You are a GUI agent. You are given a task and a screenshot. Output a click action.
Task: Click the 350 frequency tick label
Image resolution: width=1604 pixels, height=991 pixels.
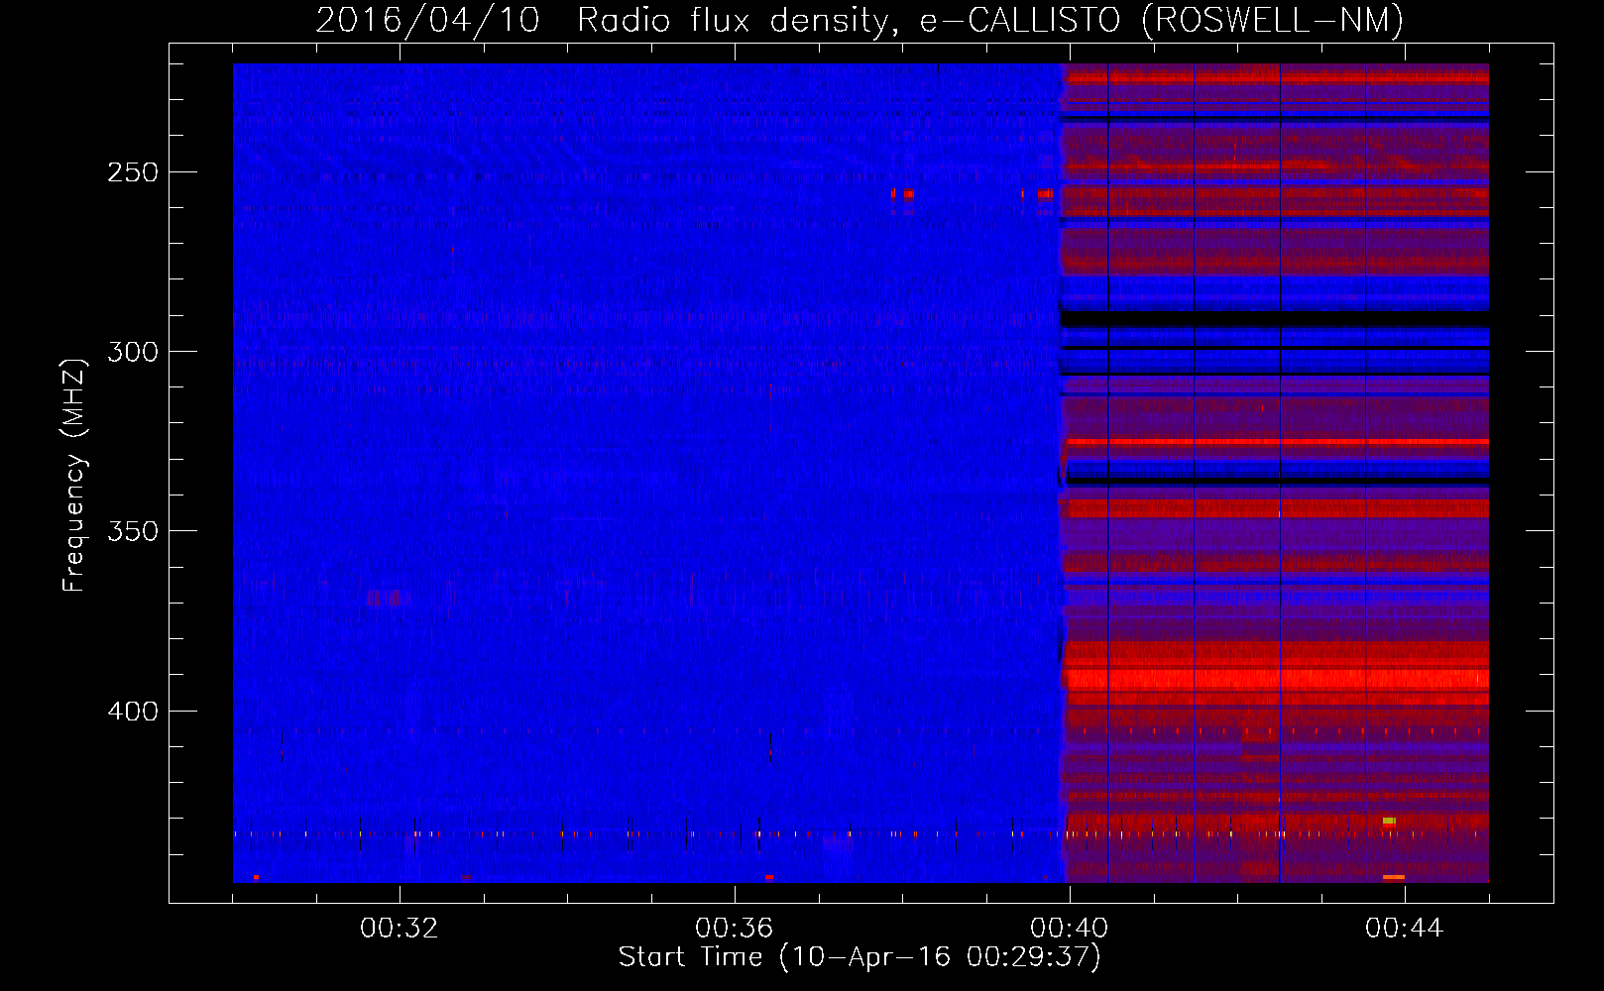(x=133, y=531)
